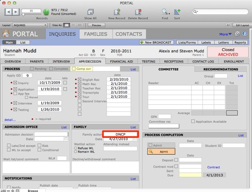Select the Remain WL radio button
The height and width of the screenshot is (192, 252).
tap(76, 152)
